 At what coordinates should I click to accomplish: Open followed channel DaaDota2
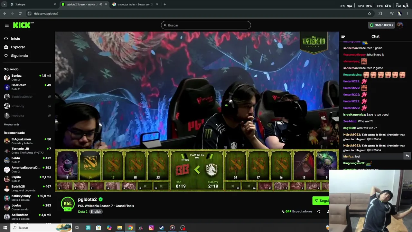(27, 87)
